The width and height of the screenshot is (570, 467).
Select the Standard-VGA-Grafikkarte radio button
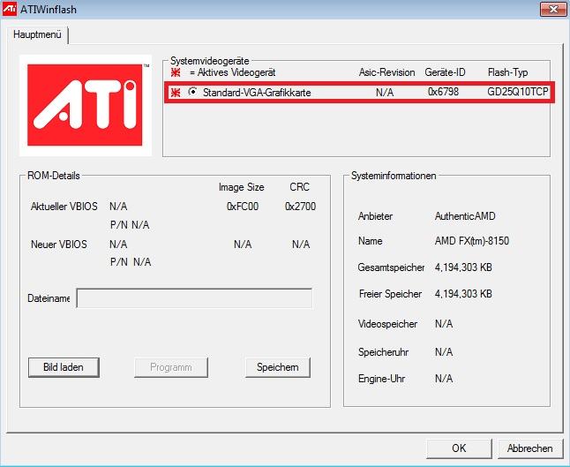pos(192,92)
